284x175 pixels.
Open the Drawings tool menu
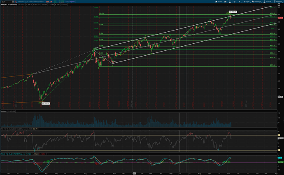point(257,2)
